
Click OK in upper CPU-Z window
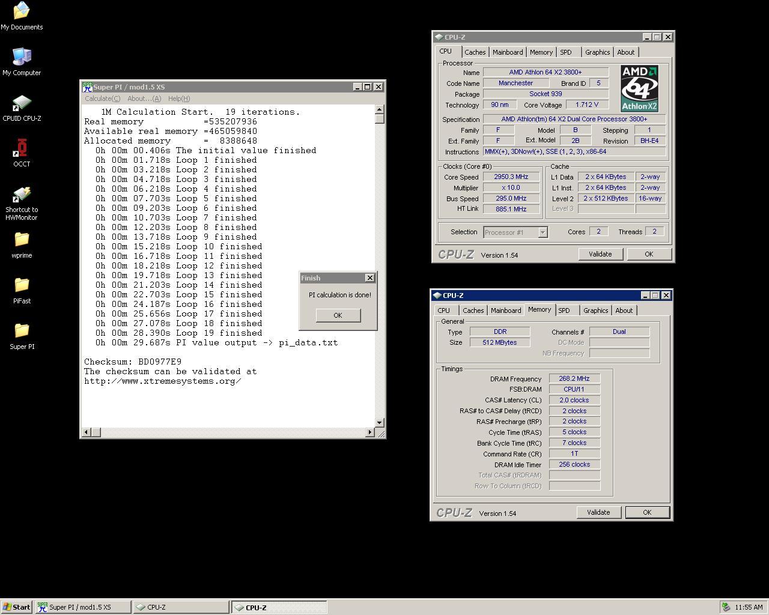tap(649, 254)
